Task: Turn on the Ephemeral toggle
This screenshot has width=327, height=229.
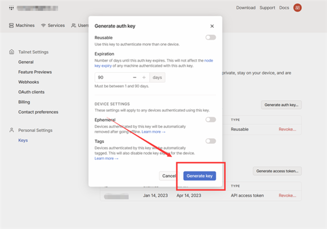Action: coord(210,120)
